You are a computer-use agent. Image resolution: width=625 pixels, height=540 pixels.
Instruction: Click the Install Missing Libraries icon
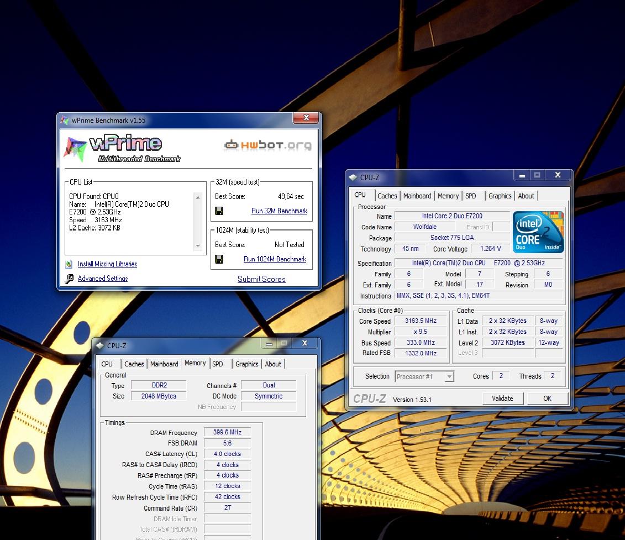pos(69,264)
